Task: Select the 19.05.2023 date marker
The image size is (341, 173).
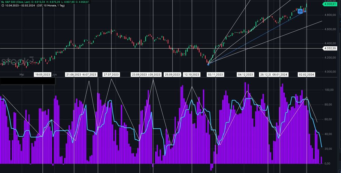Action: [43, 75]
